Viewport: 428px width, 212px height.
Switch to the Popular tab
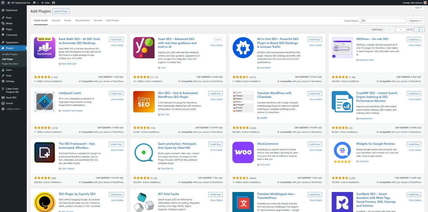(68, 20)
